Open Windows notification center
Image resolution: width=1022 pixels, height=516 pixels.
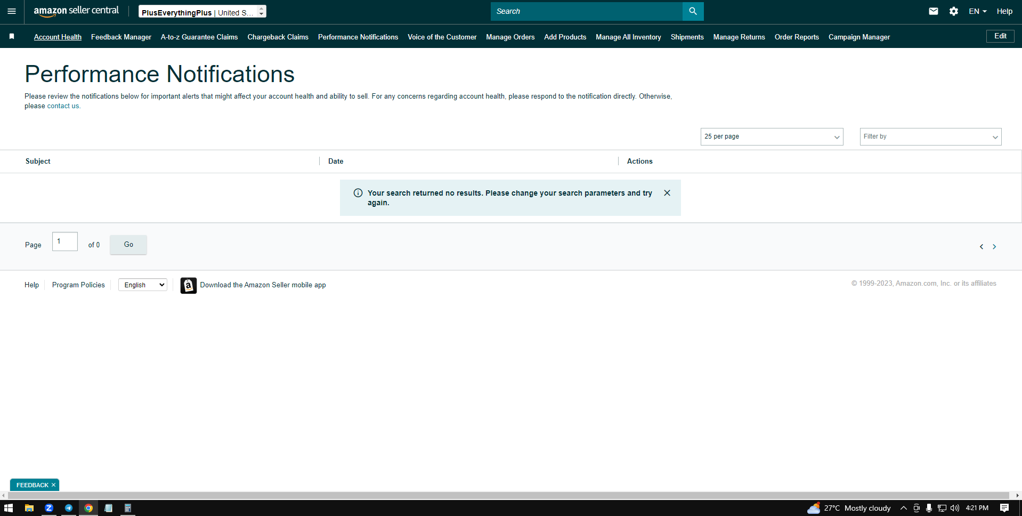1004,508
